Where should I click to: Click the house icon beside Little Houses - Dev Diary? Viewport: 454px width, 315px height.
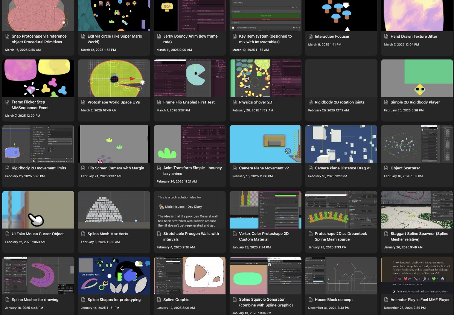click(x=161, y=207)
